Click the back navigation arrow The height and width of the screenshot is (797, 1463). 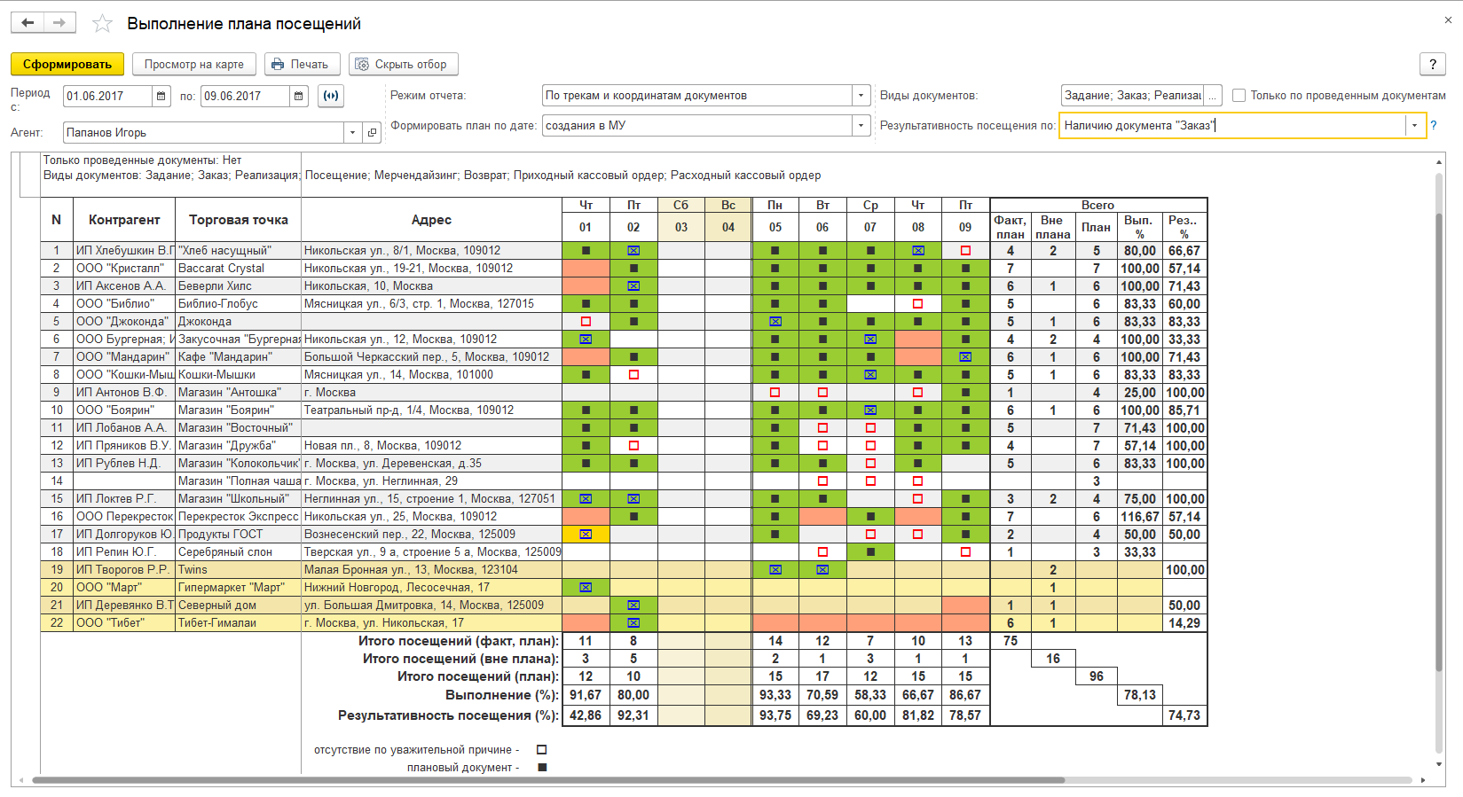28,23
